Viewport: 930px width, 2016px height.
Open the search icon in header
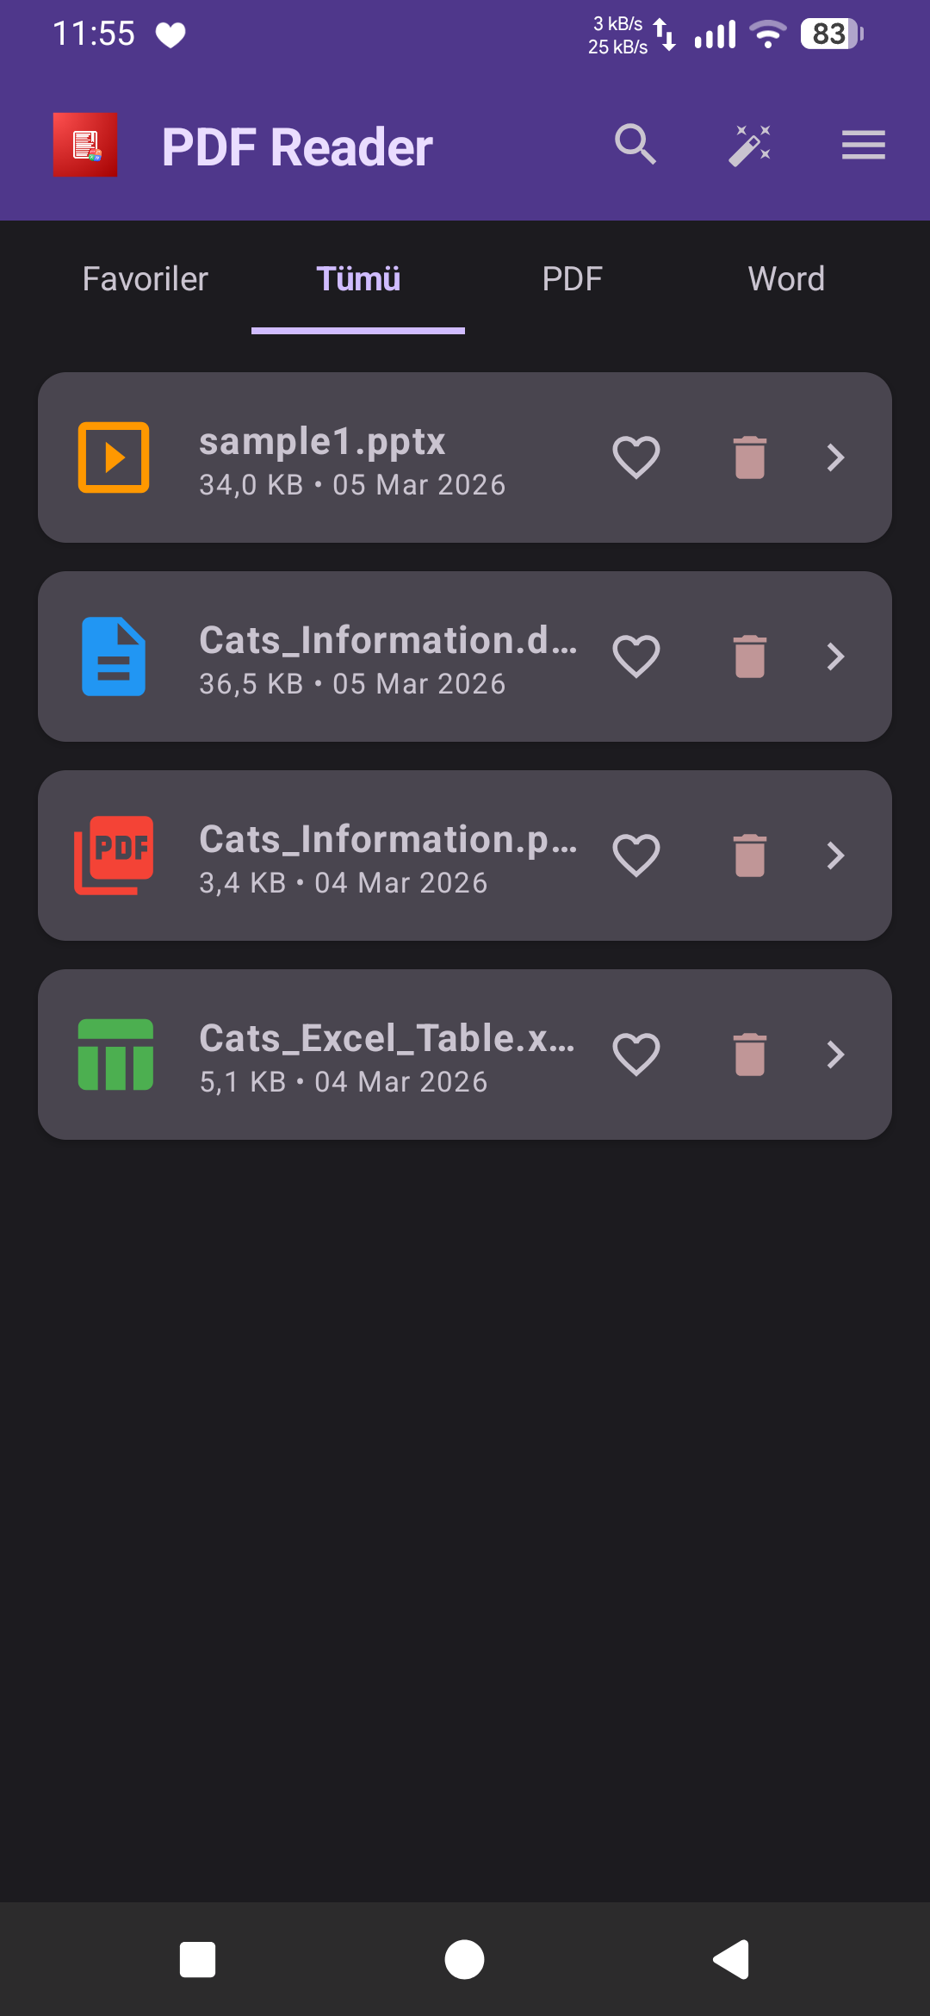click(x=635, y=145)
